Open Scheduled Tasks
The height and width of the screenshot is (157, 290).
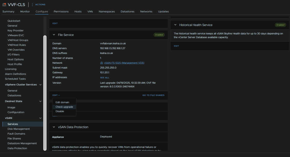[15, 79]
